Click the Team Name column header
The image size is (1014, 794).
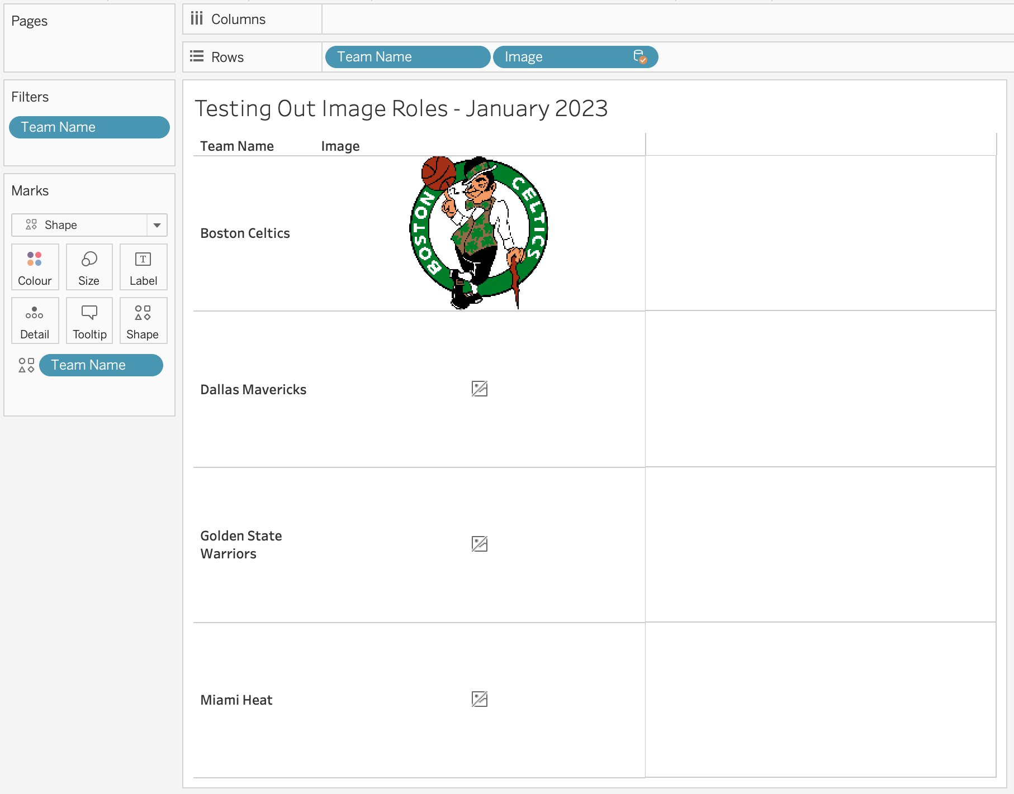tap(237, 146)
